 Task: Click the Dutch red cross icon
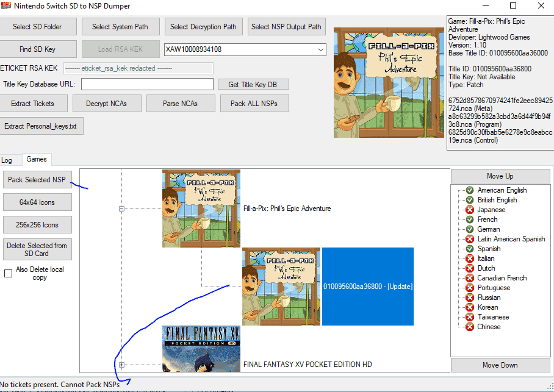470,268
